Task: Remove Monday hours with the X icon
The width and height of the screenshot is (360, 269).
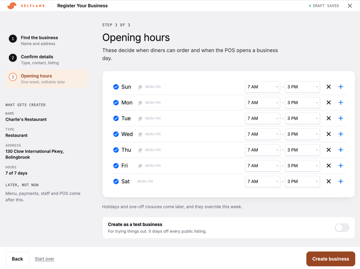Action: 328,103
